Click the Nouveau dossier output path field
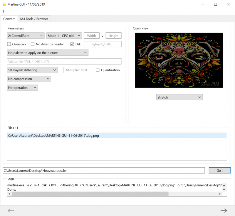The width and height of the screenshot is (235, 216). coord(104,170)
